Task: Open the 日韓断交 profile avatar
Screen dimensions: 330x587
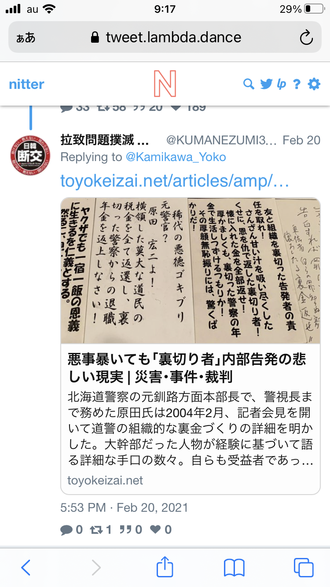Action: click(30, 156)
